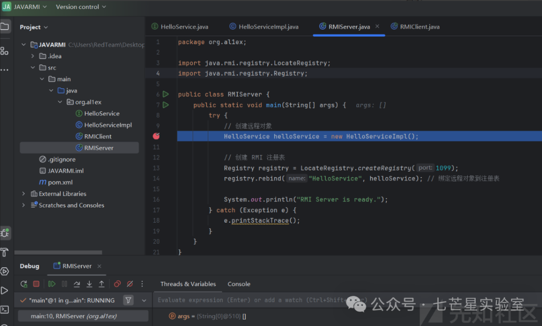Image resolution: width=542 pixels, height=326 pixels.
Task: Open the Run tool window icon
Action: pos(5,290)
